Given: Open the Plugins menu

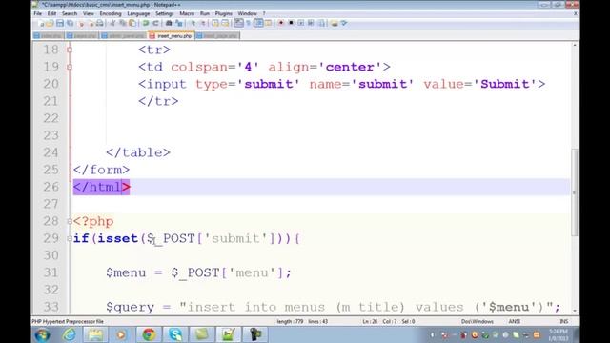Looking at the screenshot, I should [224, 13].
